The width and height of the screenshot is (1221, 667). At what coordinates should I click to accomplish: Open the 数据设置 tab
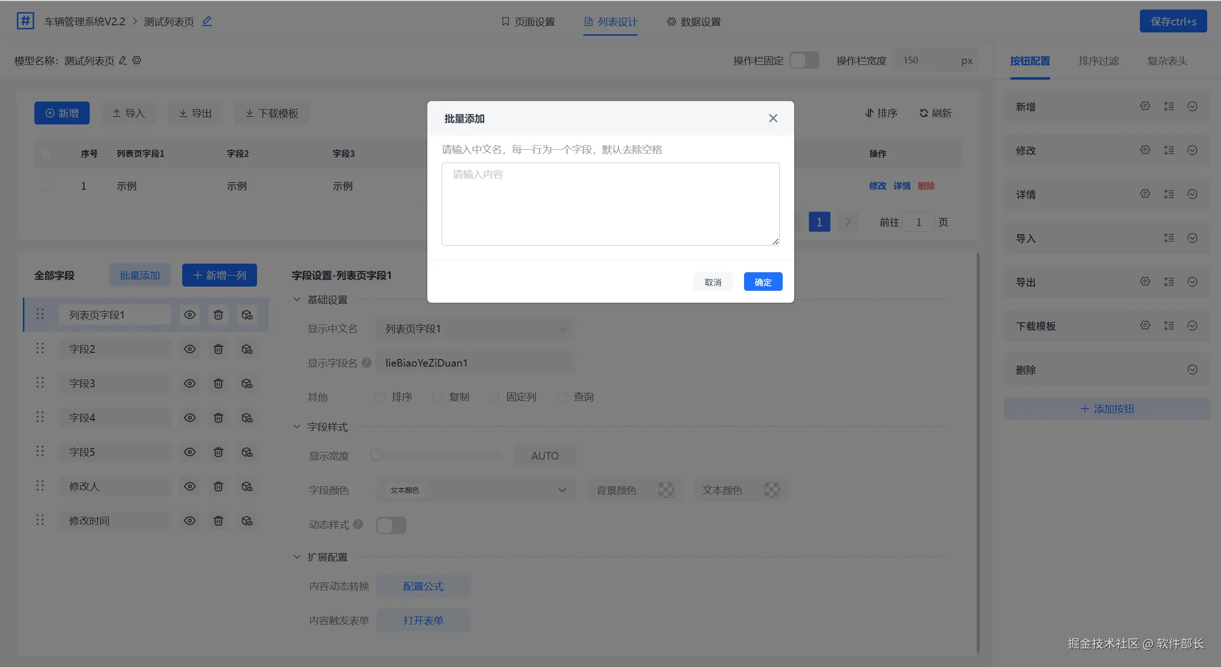[694, 22]
